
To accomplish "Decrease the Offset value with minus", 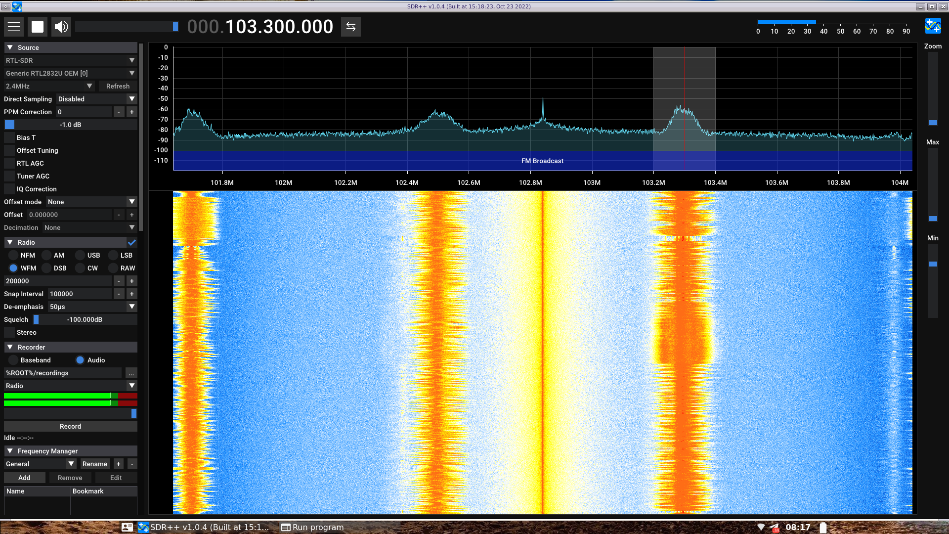I will pos(119,215).
